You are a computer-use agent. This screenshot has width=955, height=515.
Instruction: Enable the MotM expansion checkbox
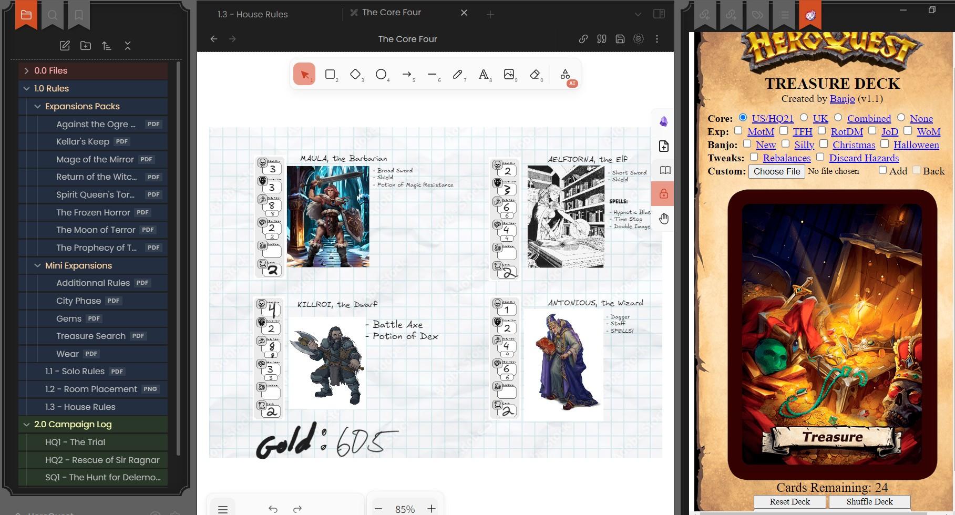[738, 131]
